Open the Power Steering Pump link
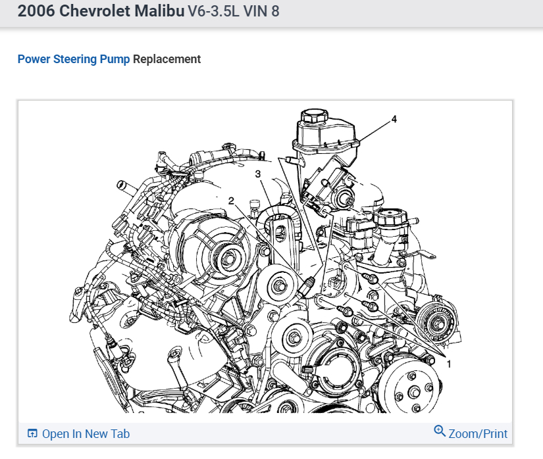 (x=74, y=59)
